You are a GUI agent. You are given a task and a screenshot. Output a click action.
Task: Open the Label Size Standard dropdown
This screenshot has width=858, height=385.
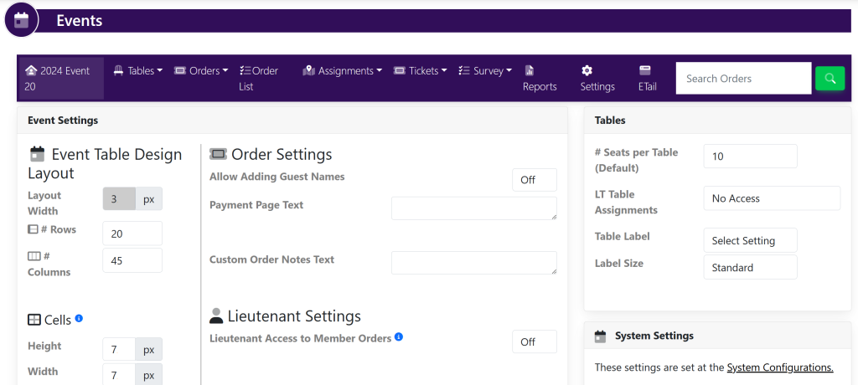[x=750, y=268]
